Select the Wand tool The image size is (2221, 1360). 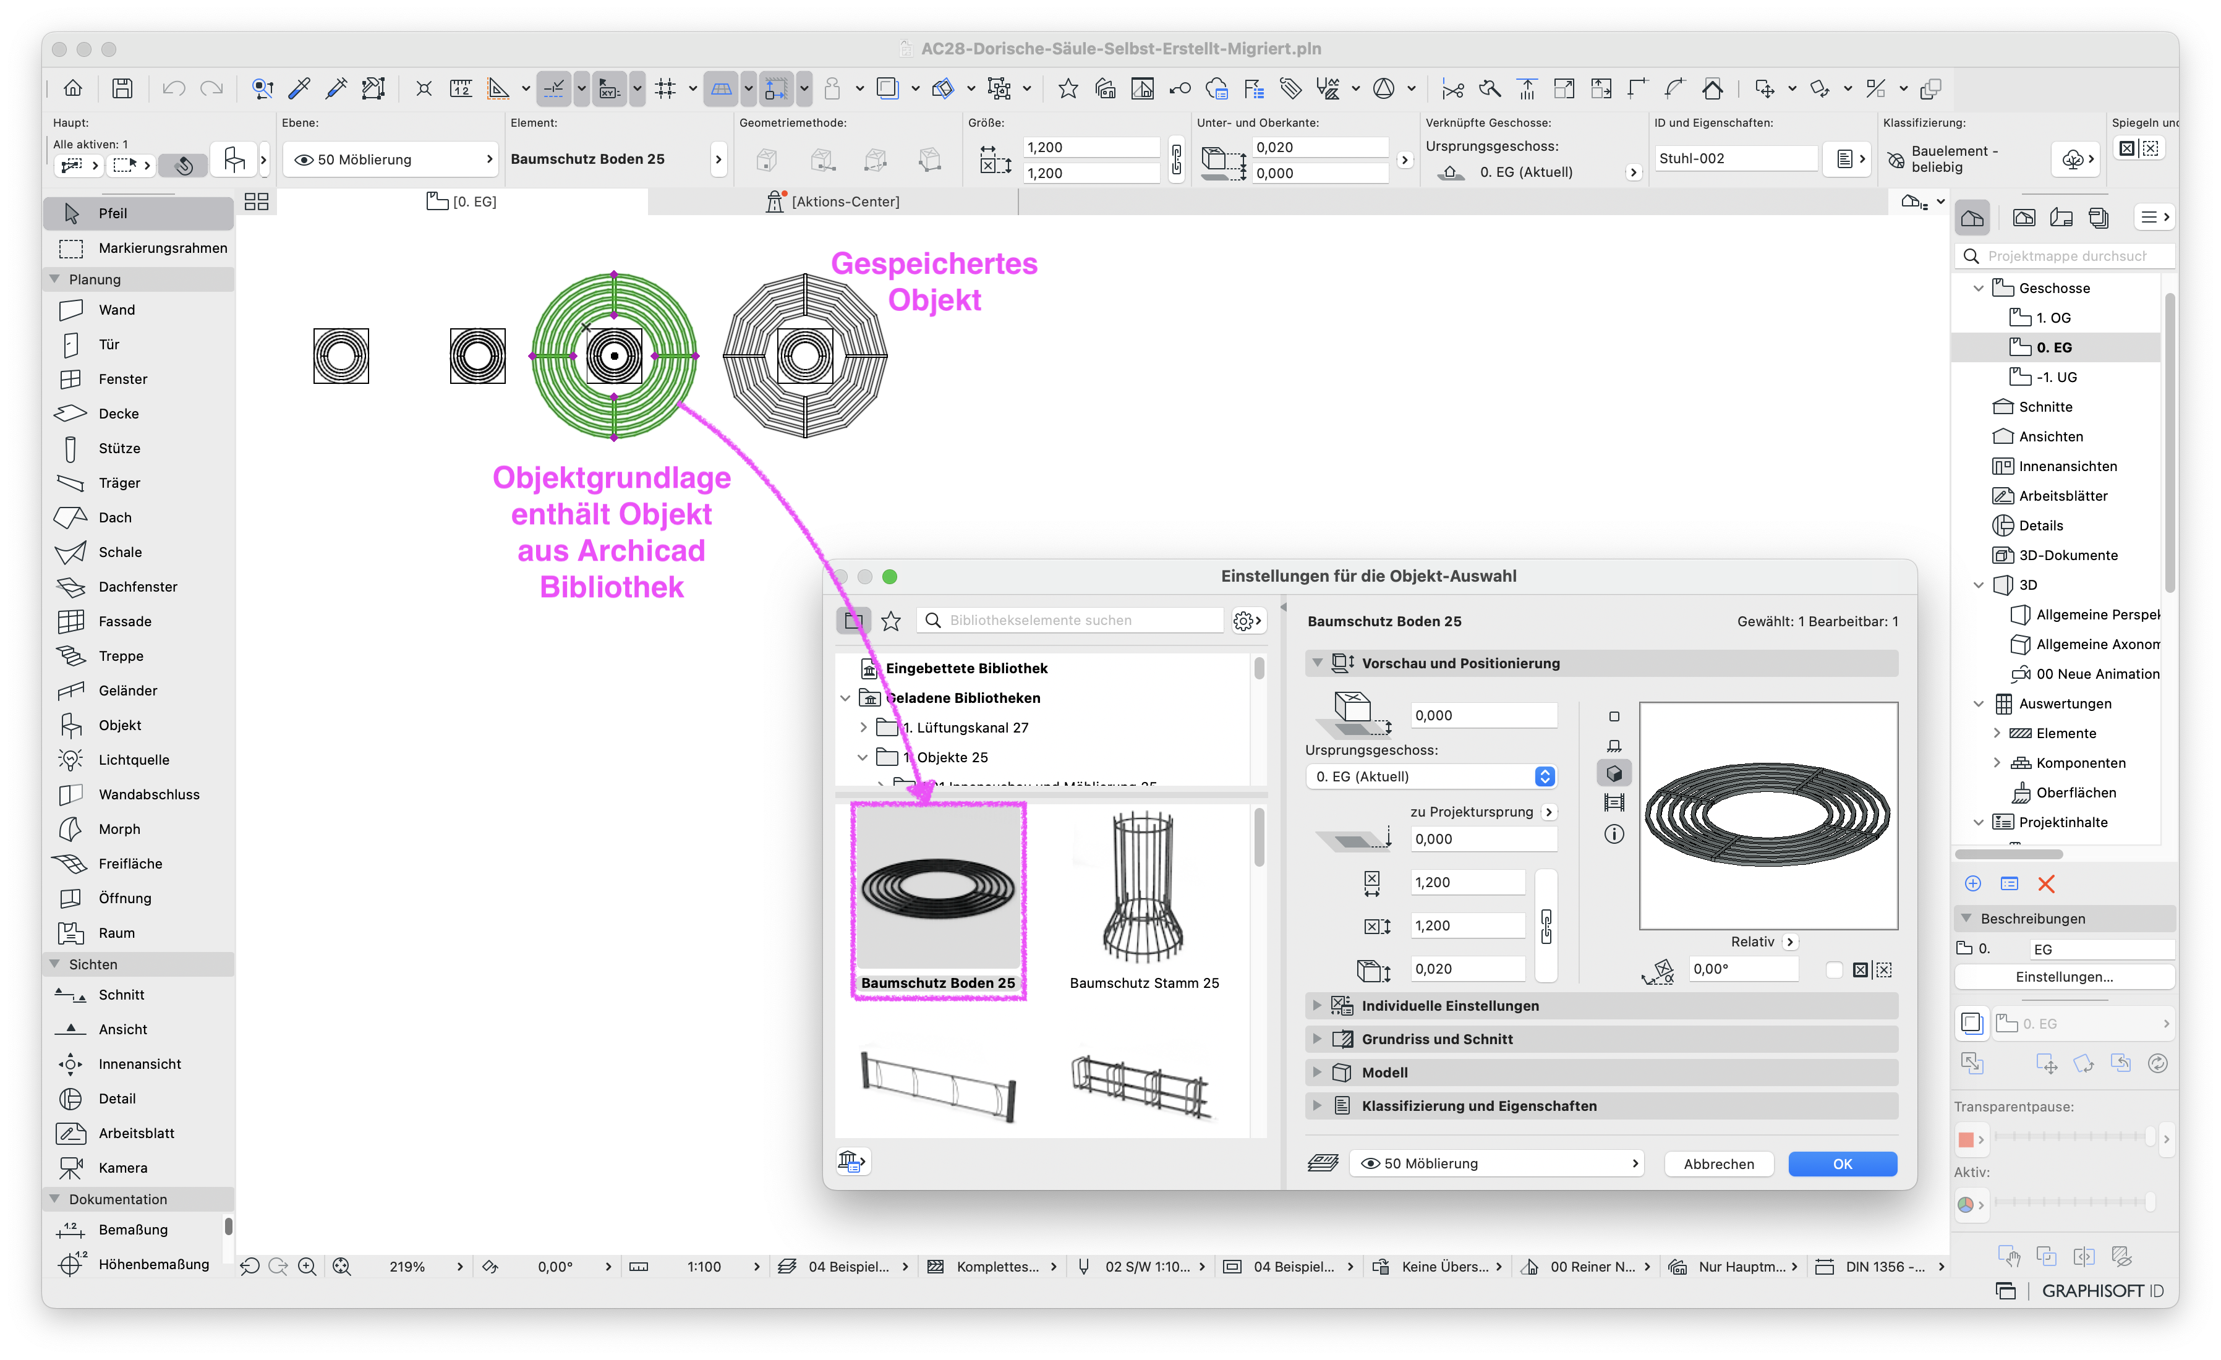pyautogui.click(x=139, y=310)
